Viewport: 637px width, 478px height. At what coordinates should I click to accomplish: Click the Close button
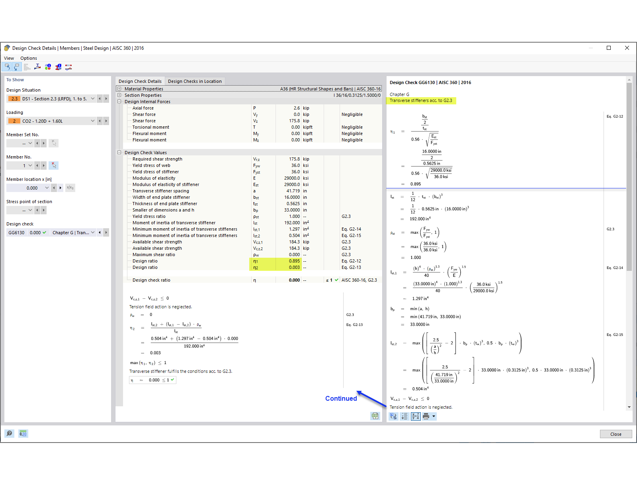[x=616, y=434]
